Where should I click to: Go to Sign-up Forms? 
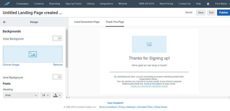tap(73, 4)
